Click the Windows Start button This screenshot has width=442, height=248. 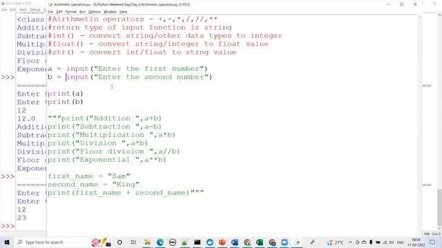click(7, 242)
